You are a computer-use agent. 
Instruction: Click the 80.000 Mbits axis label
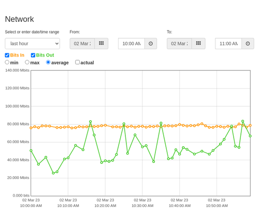pyautogui.click(x=18, y=124)
